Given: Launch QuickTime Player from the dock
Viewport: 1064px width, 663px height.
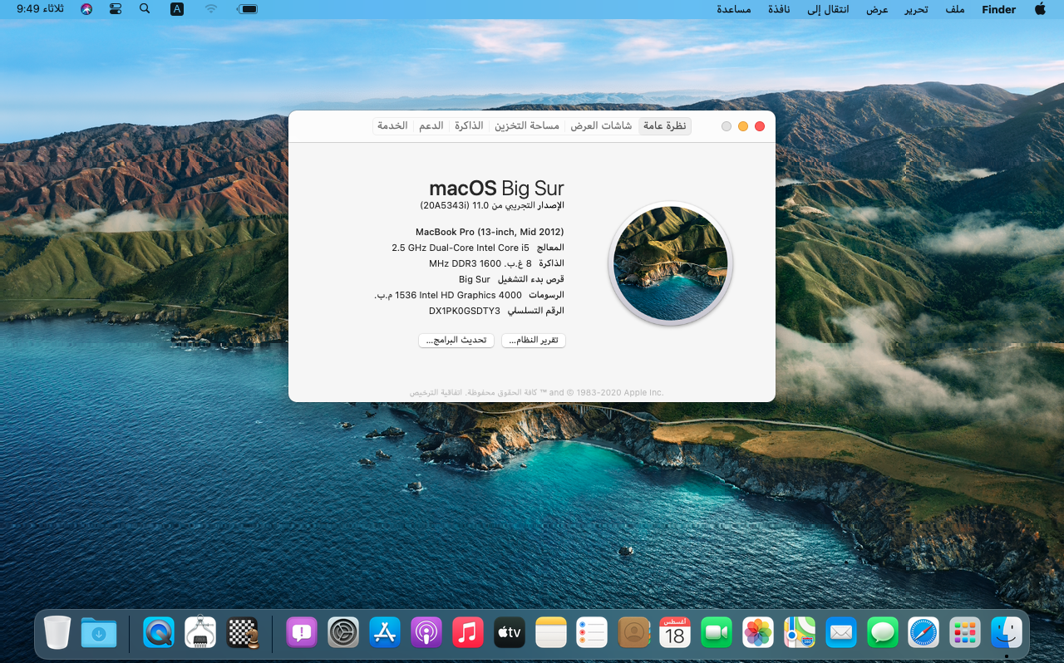Looking at the screenshot, I should pyautogui.click(x=159, y=632).
